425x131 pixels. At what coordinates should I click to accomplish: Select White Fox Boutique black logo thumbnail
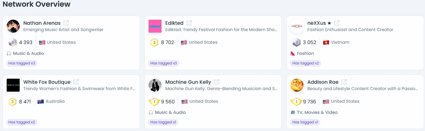pos(13,85)
